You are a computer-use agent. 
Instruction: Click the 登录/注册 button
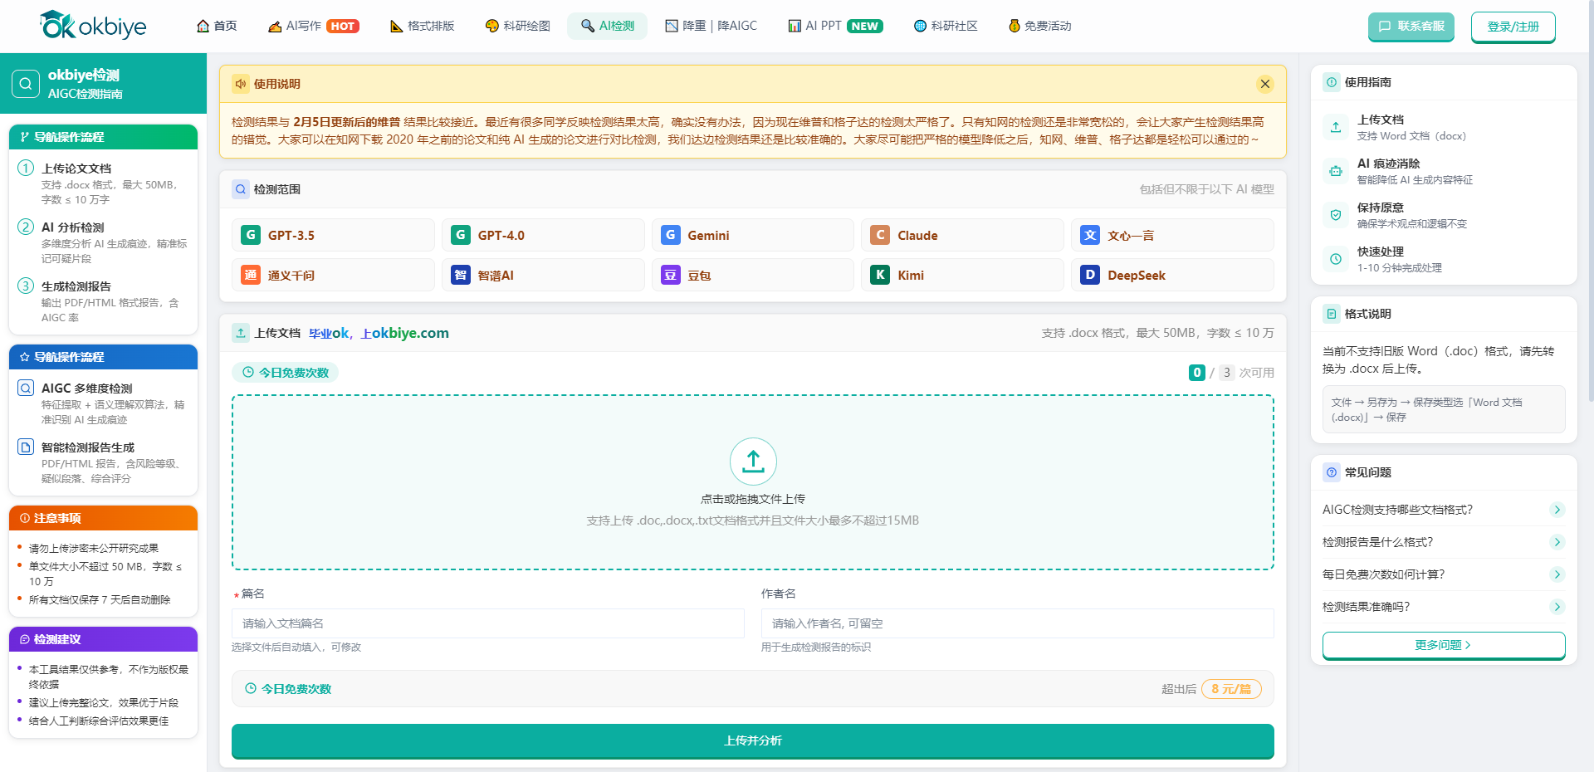point(1513,27)
